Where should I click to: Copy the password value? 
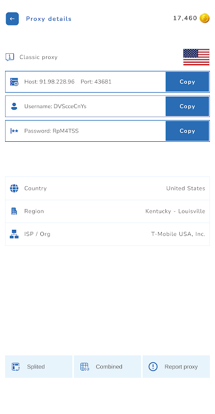click(x=187, y=131)
